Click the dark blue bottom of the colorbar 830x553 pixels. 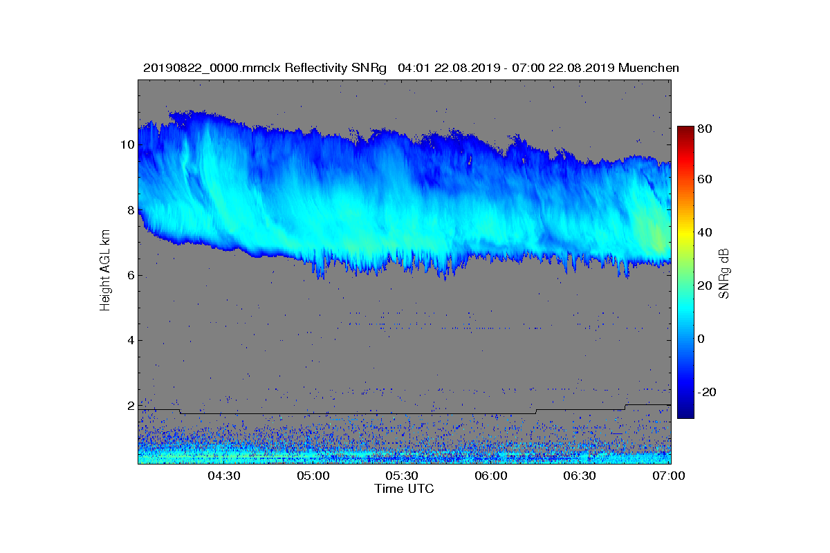[685, 413]
